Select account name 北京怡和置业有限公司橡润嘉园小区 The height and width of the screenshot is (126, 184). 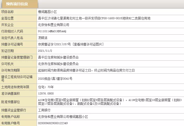tap(63, 117)
